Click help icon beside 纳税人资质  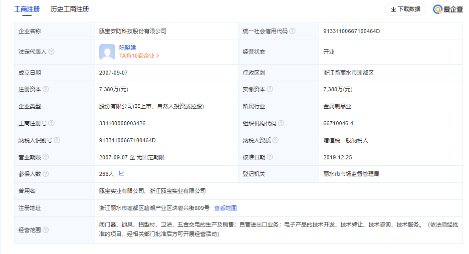(276, 140)
